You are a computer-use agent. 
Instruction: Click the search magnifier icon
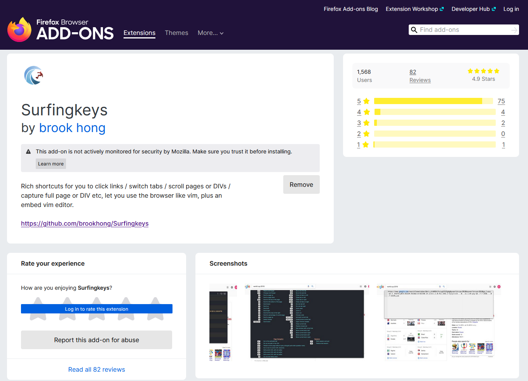point(414,30)
